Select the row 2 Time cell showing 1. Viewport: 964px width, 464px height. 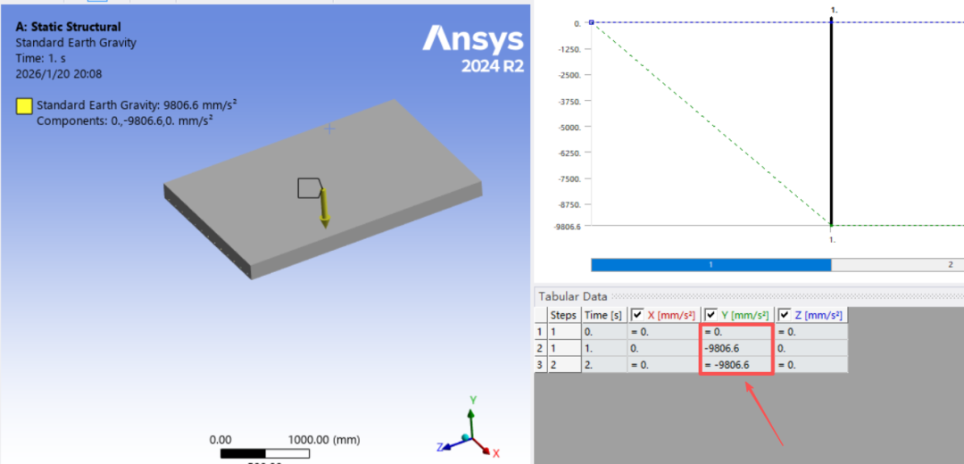[602, 349]
